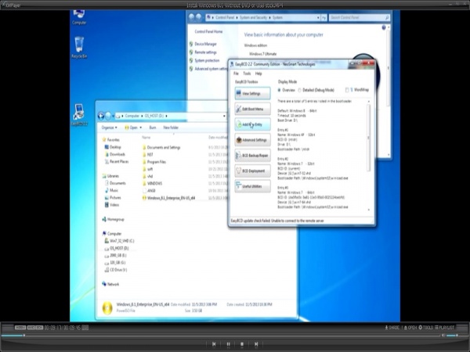470x352 pixels.
Task: Open View Settings in EasyBCD toolbox
Action: 252,93
